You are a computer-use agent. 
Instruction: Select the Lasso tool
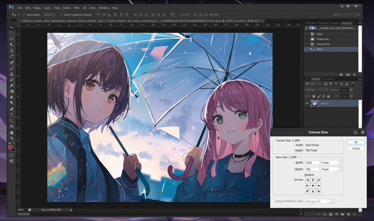[11, 39]
